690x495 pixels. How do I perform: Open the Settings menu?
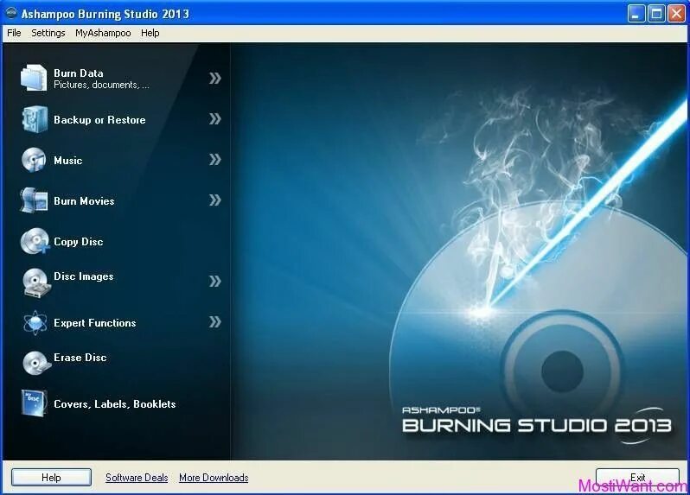pos(48,33)
